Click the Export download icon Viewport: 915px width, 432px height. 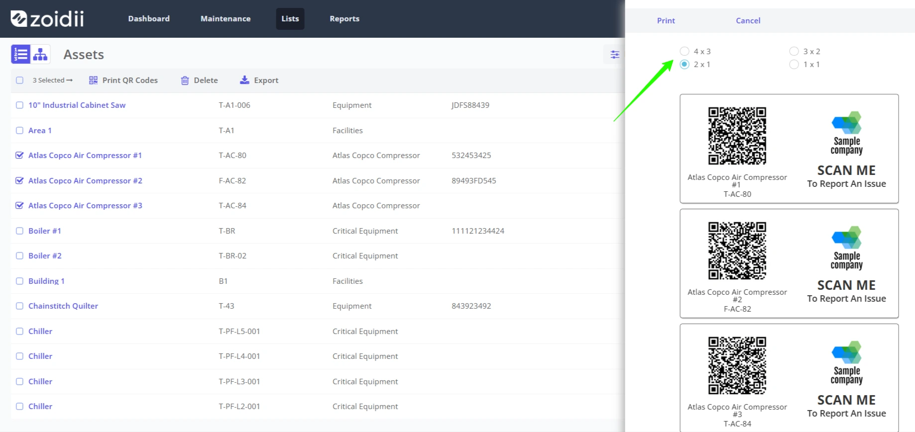(x=244, y=80)
